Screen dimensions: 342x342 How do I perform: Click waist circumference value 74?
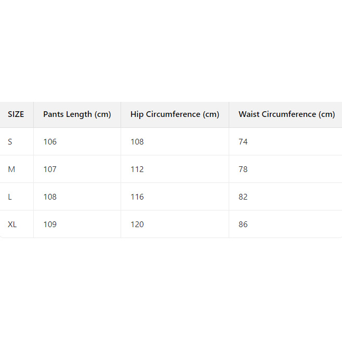243,142
